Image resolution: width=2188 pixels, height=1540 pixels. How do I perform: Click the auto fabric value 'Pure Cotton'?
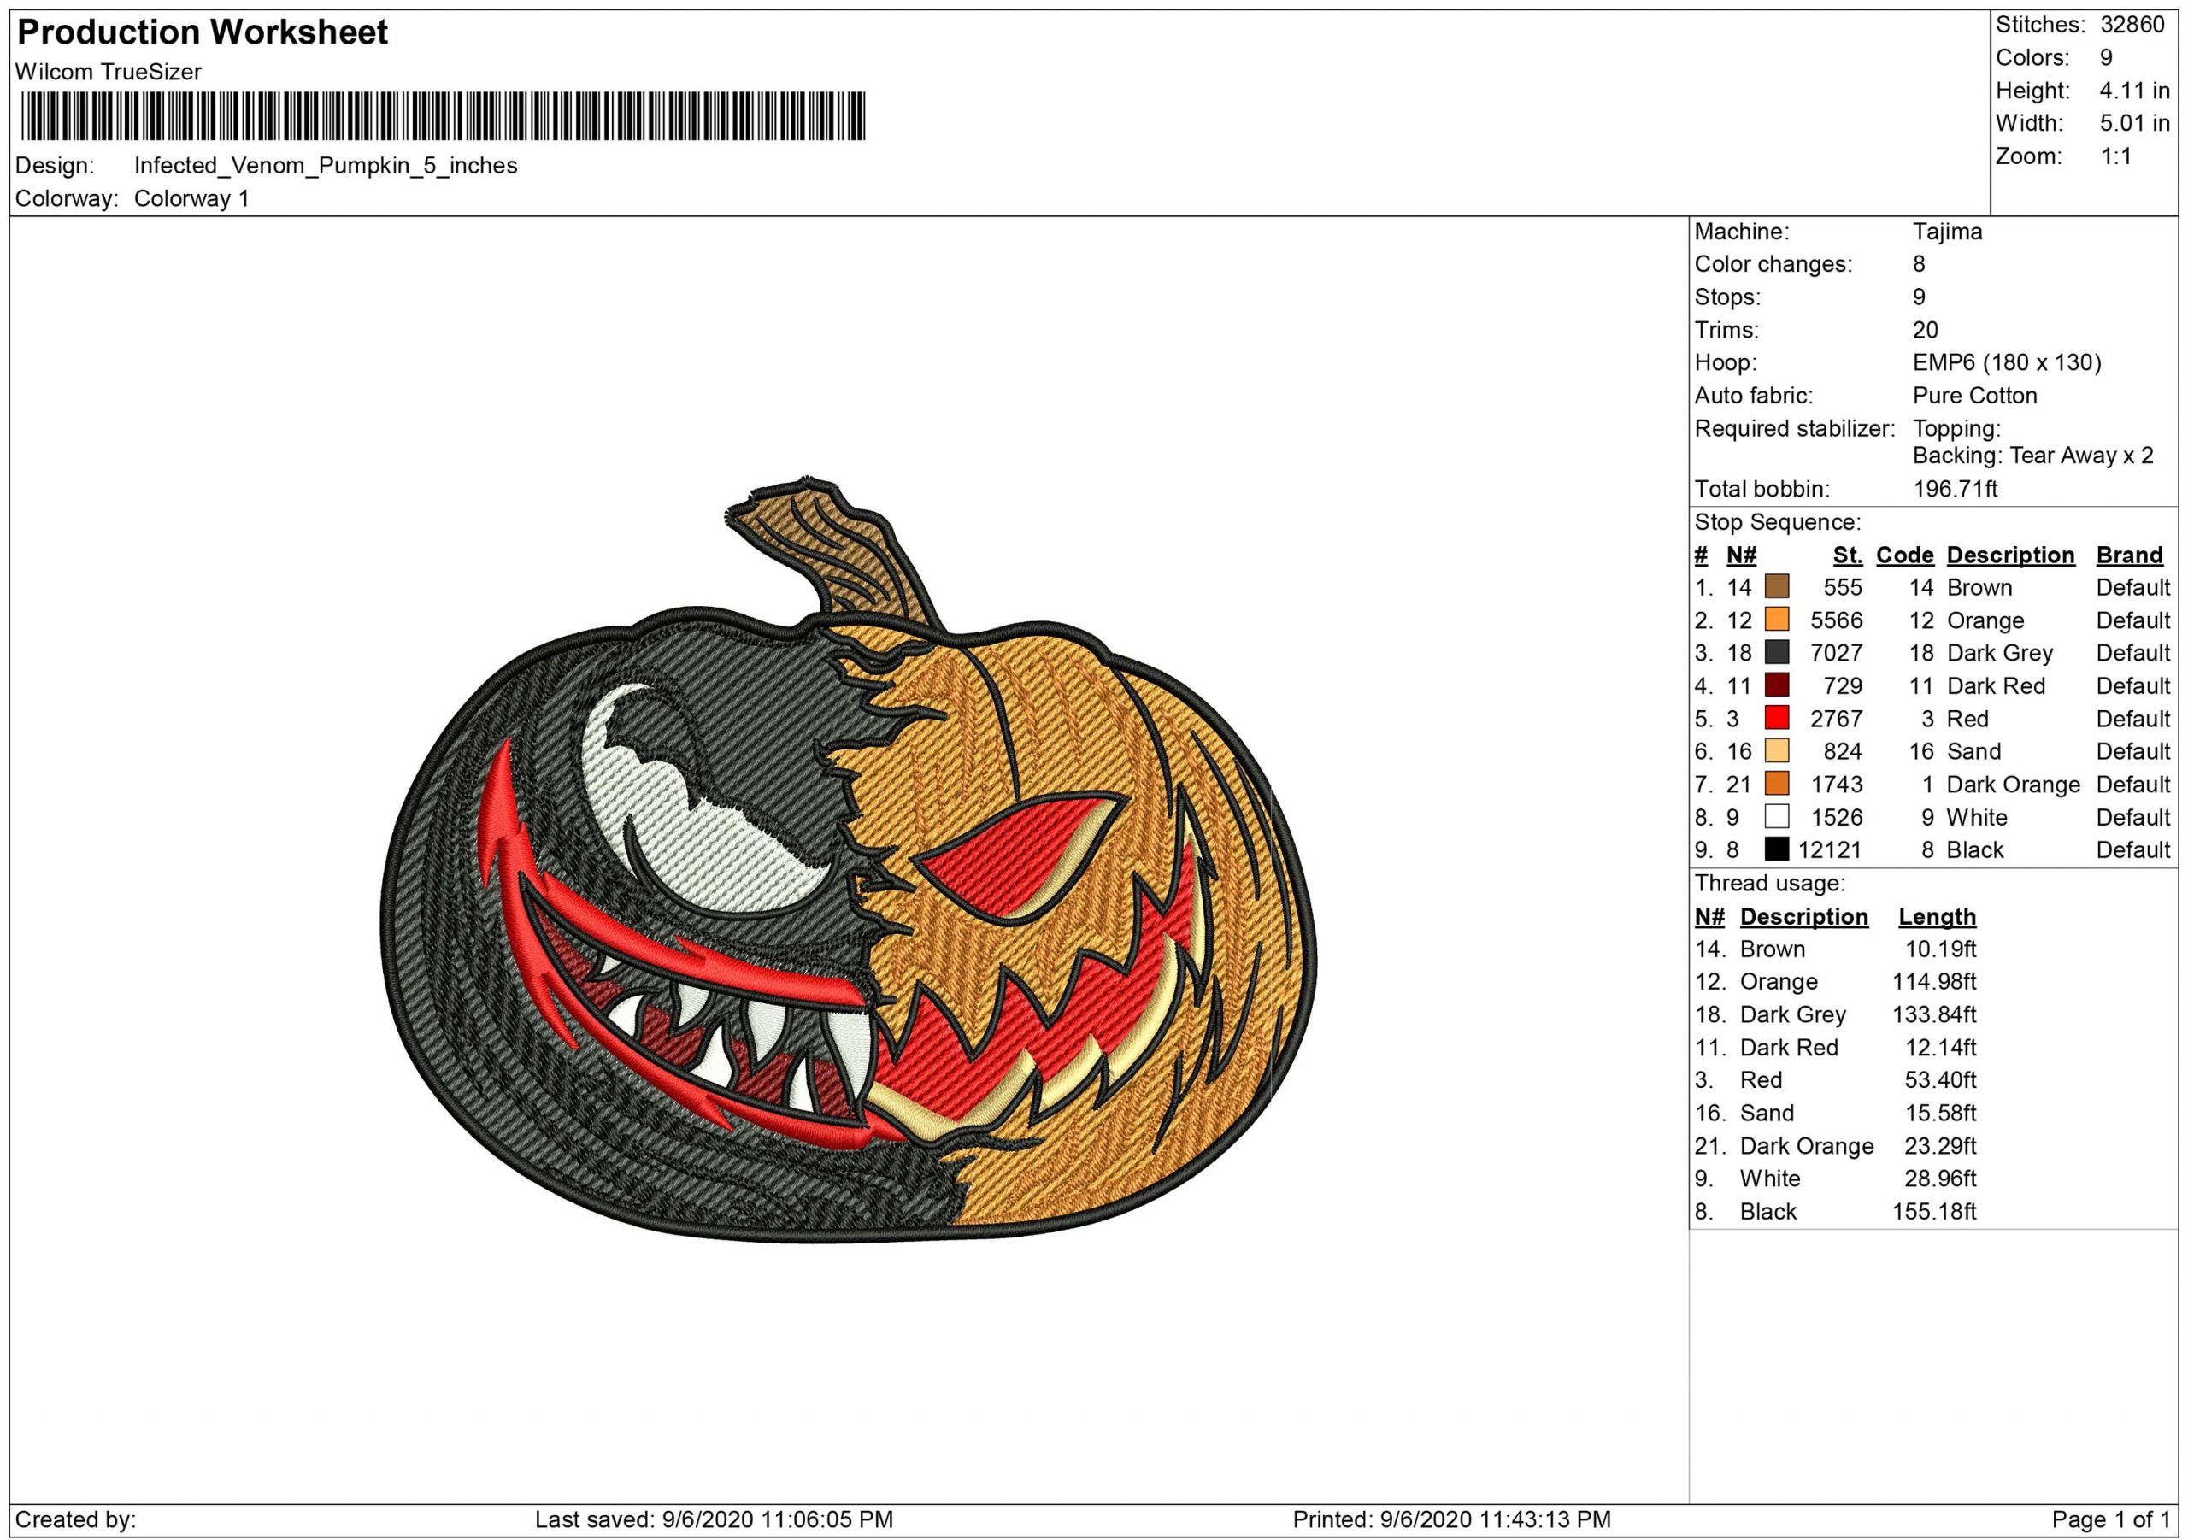click(x=1974, y=396)
